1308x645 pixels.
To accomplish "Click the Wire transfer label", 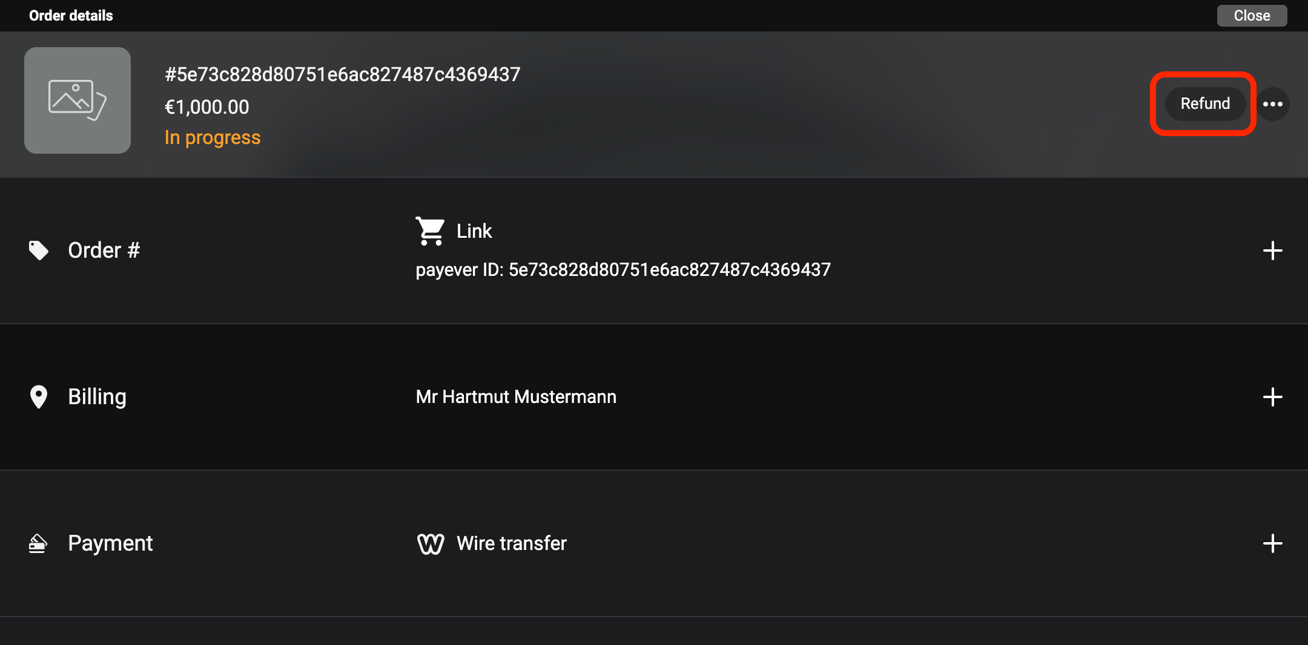I will 512,543.
